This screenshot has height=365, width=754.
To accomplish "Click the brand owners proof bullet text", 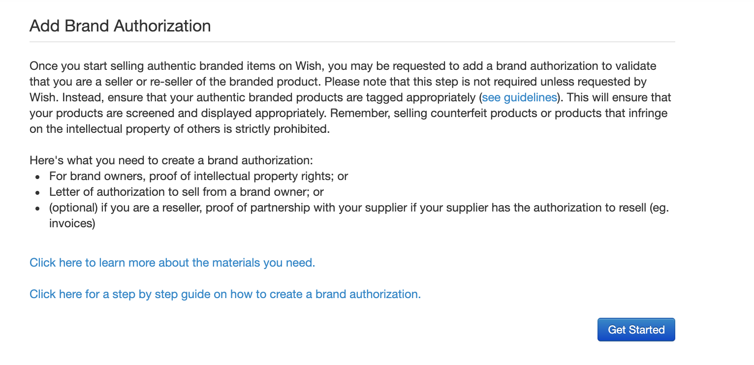I will 198,176.
